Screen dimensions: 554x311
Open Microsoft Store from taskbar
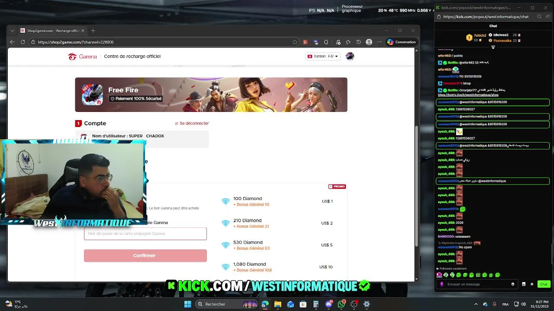[x=303, y=304]
